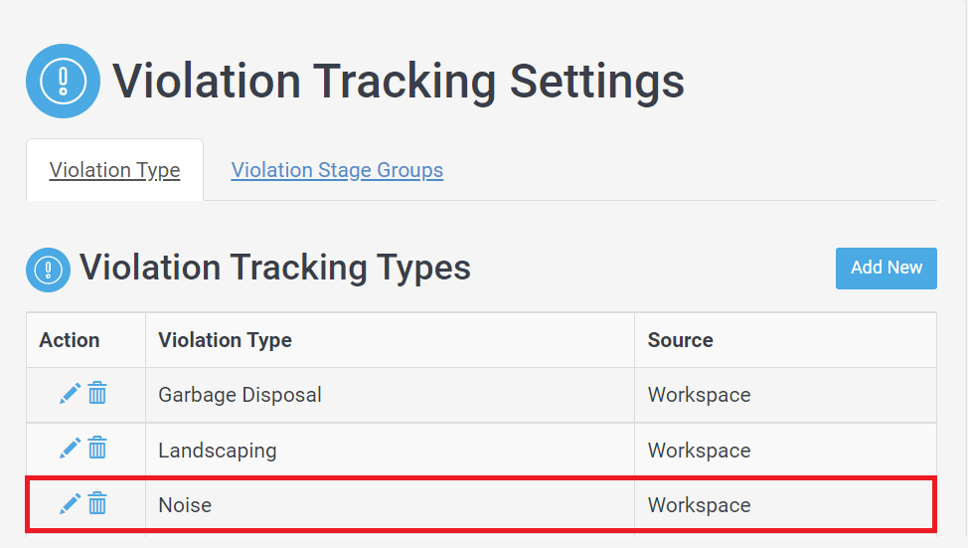Delete the Garbage Disposal violation type

pos(97,393)
